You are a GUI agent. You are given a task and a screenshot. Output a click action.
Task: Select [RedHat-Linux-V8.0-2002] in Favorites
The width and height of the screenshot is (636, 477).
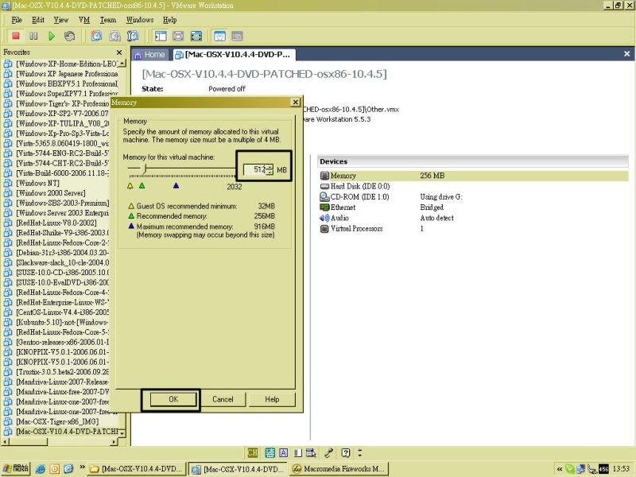point(50,223)
